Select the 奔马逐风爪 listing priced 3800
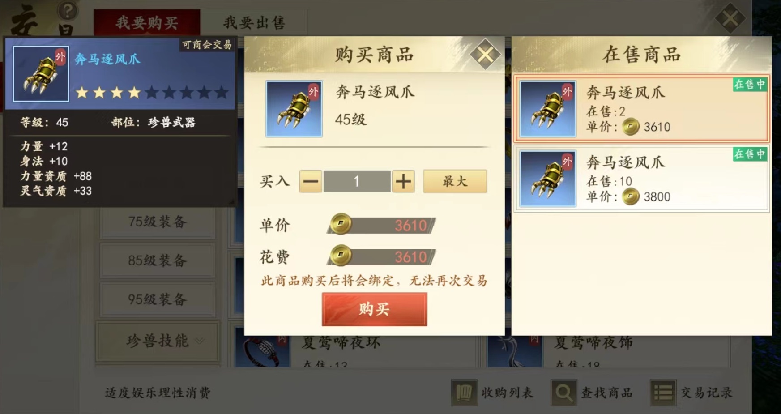The width and height of the screenshot is (781, 414). pos(641,178)
